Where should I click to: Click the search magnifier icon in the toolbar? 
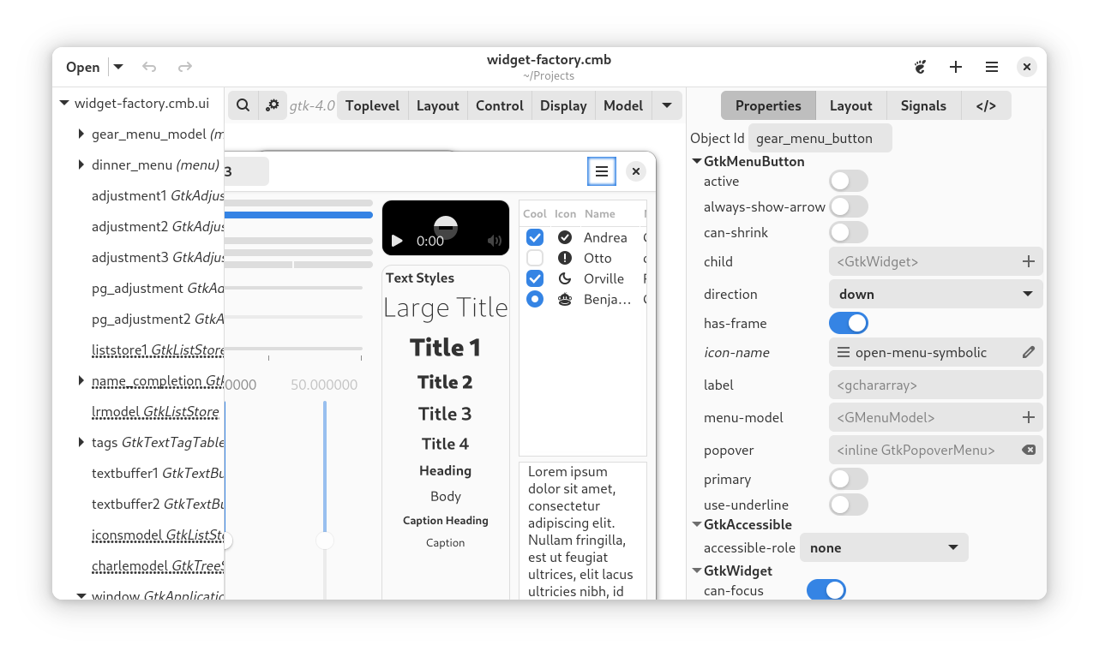click(x=243, y=105)
